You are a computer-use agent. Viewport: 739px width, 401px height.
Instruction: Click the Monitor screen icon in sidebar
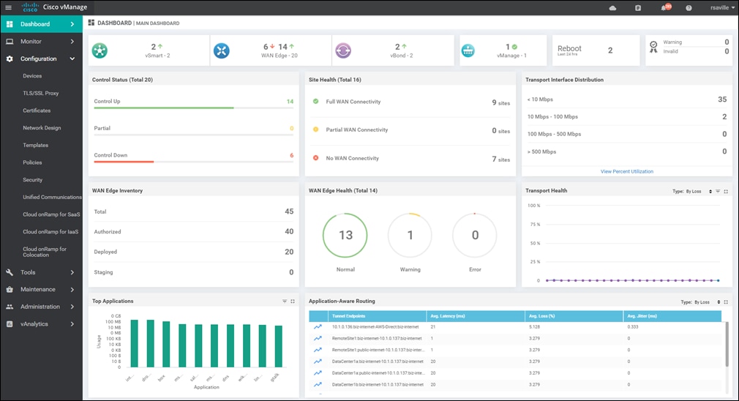coord(10,42)
